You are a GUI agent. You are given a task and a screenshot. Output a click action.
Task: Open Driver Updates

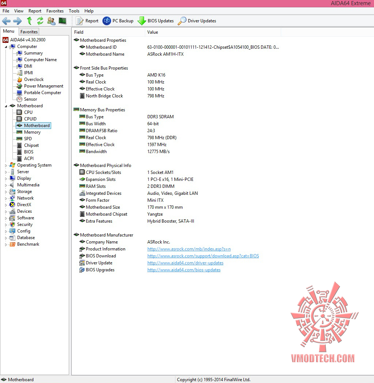(x=197, y=21)
